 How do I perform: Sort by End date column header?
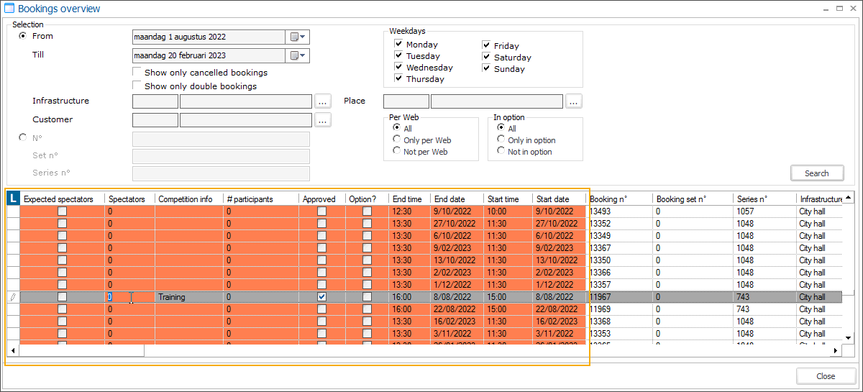coord(457,199)
